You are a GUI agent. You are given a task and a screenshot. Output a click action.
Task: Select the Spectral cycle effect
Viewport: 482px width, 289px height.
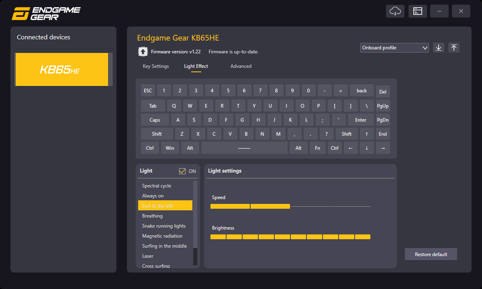[165, 186]
